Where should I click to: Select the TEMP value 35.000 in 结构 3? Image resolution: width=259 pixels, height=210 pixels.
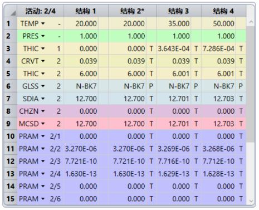tap(174, 23)
